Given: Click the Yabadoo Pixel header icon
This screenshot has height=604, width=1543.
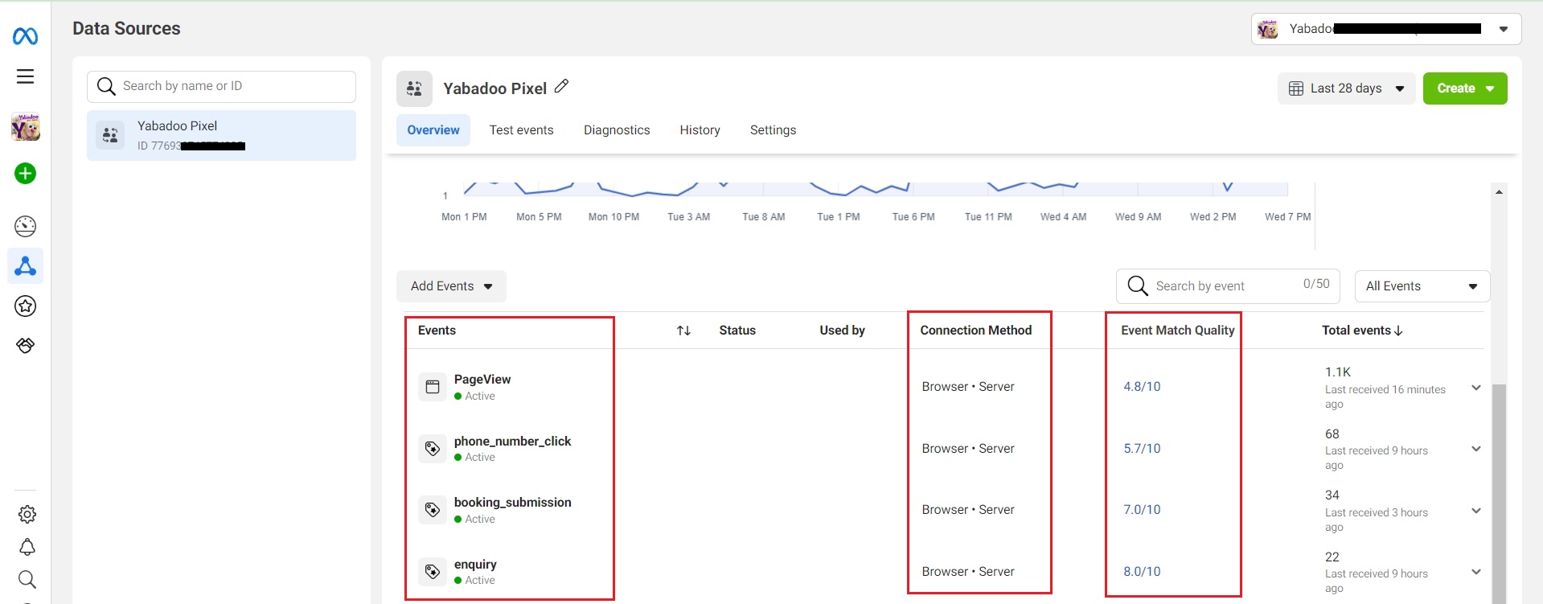Looking at the screenshot, I should coord(414,88).
